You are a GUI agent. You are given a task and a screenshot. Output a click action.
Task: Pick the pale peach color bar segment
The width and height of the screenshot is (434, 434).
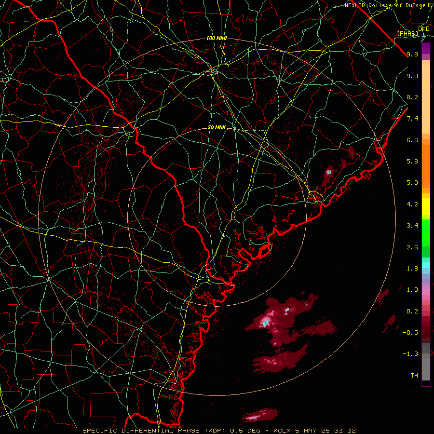[426, 100]
